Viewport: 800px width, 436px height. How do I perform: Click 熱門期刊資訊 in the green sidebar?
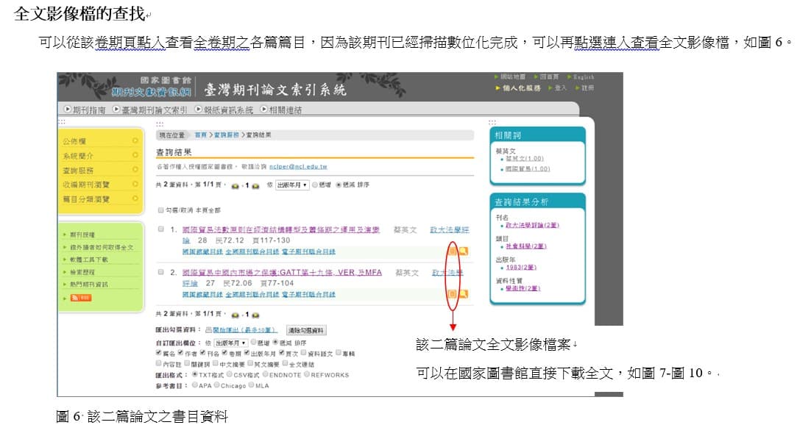click(89, 285)
